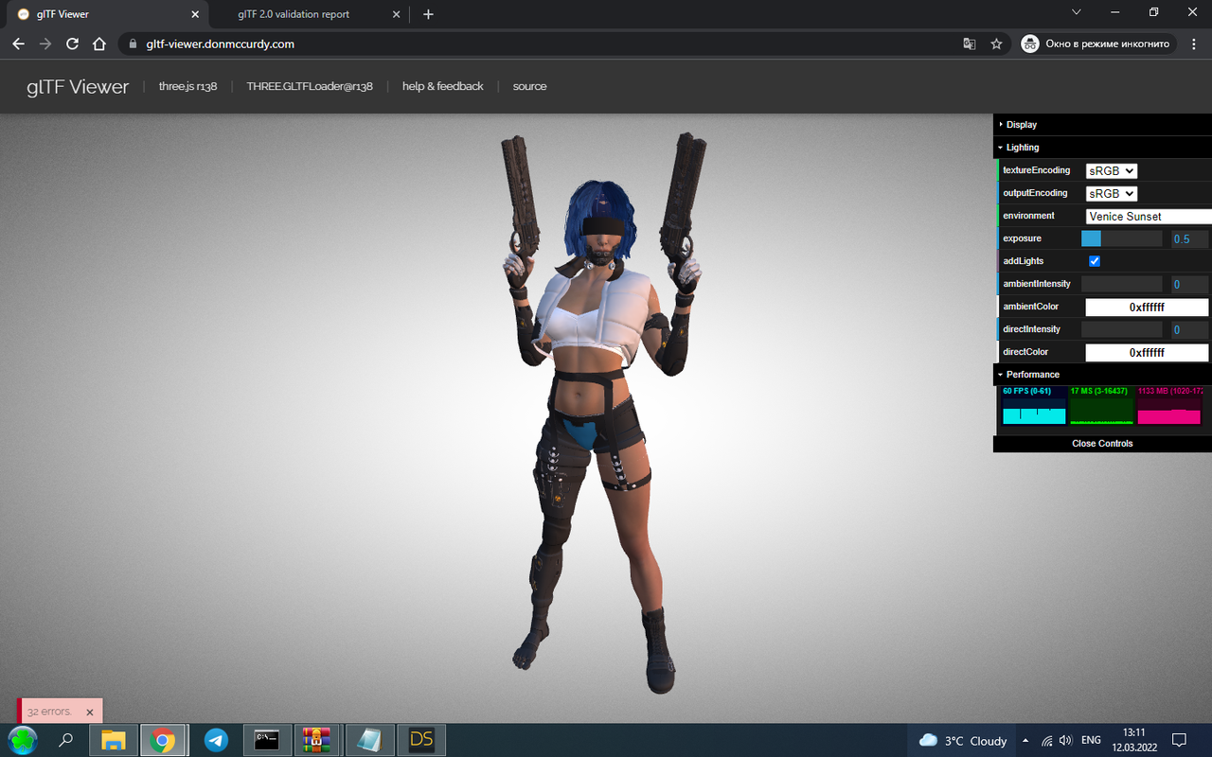Screen dimensions: 1212x757
Task: Open the help & feedback link
Action: (442, 86)
